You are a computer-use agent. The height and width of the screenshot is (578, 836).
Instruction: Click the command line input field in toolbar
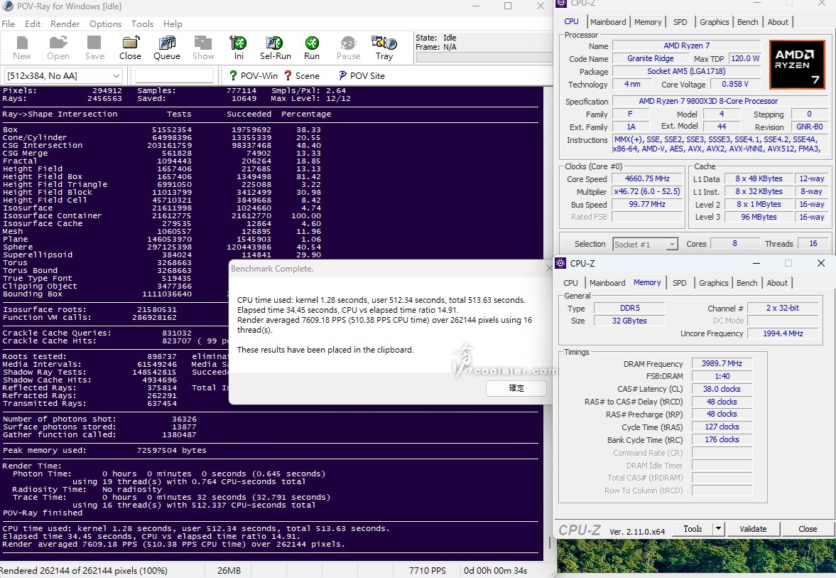174,76
